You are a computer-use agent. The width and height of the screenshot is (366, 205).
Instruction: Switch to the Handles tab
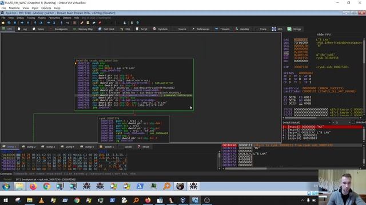point(242,29)
